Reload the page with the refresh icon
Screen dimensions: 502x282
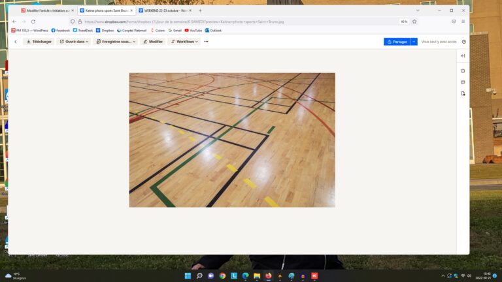[x=33, y=22]
